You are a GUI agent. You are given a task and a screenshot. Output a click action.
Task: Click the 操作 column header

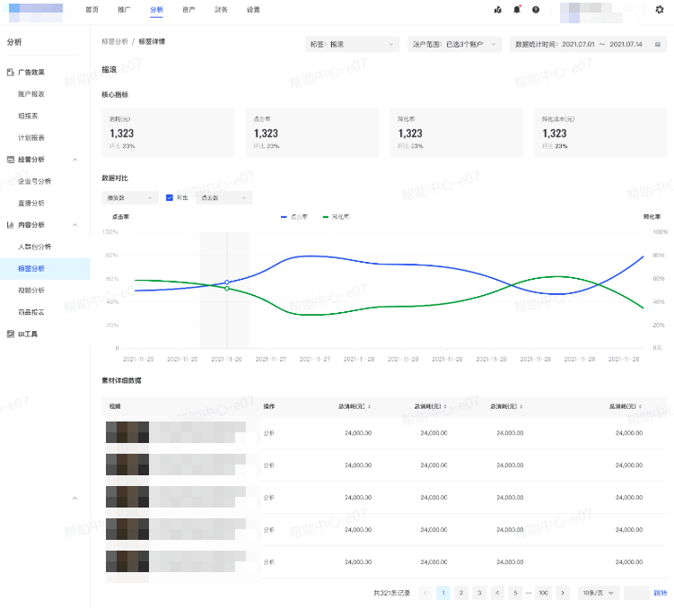tap(269, 406)
